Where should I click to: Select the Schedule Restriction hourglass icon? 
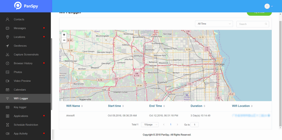click(x=7, y=125)
